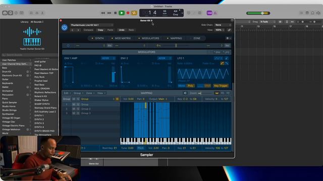Open the Mapping Group menu
Viewport: 323px width, 181px height.
point(79,93)
